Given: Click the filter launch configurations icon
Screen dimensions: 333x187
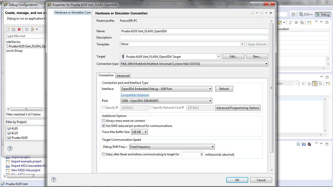Looking at the screenshot, I should 33,29.
